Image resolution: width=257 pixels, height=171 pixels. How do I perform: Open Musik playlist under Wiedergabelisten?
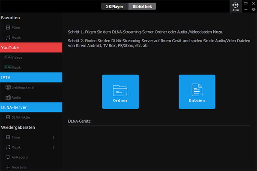(31, 147)
